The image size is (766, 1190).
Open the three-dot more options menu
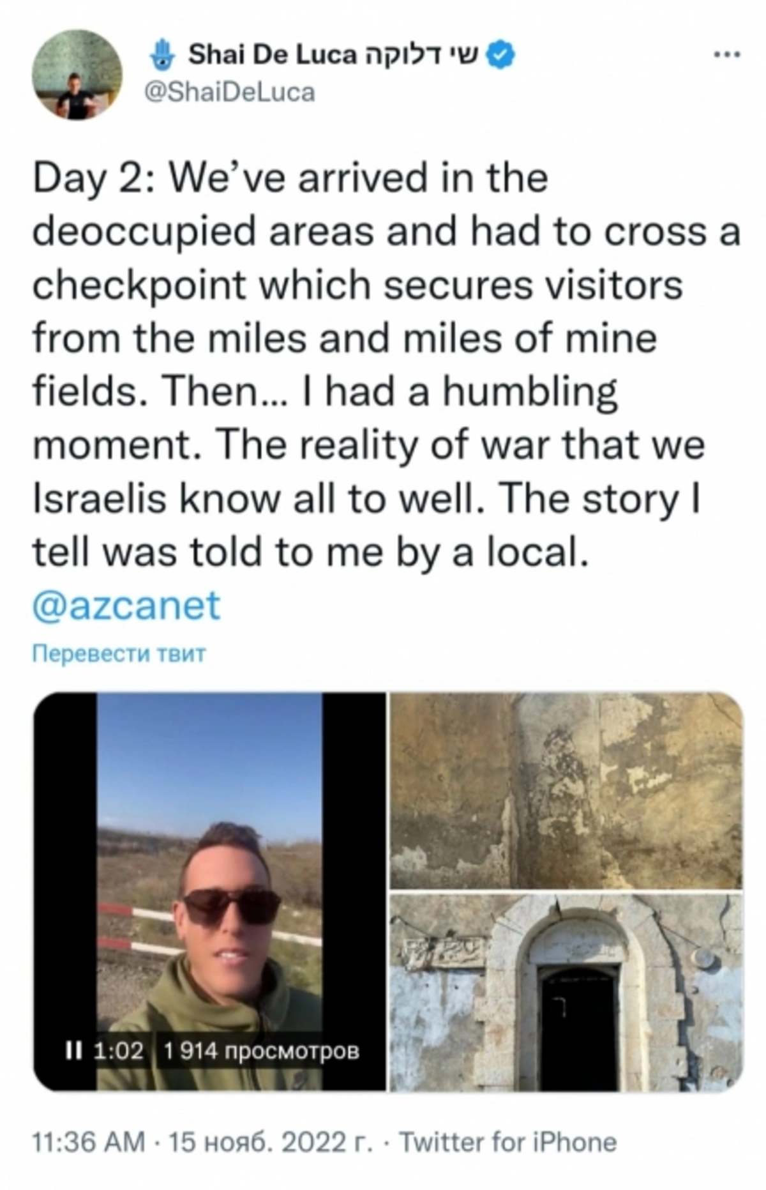pos(727,55)
